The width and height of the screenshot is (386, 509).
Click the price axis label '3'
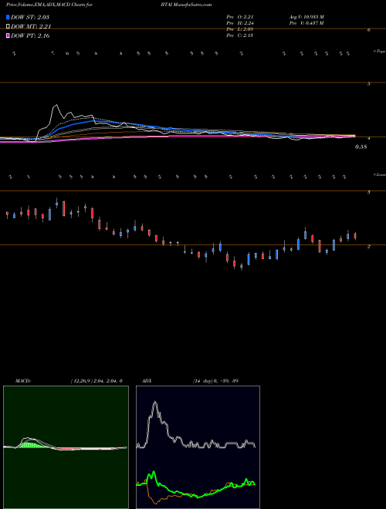pyautogui.click(x=369, y=192)
